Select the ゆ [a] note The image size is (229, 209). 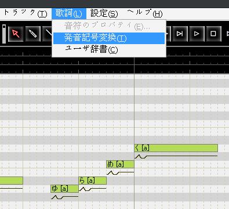64,189
